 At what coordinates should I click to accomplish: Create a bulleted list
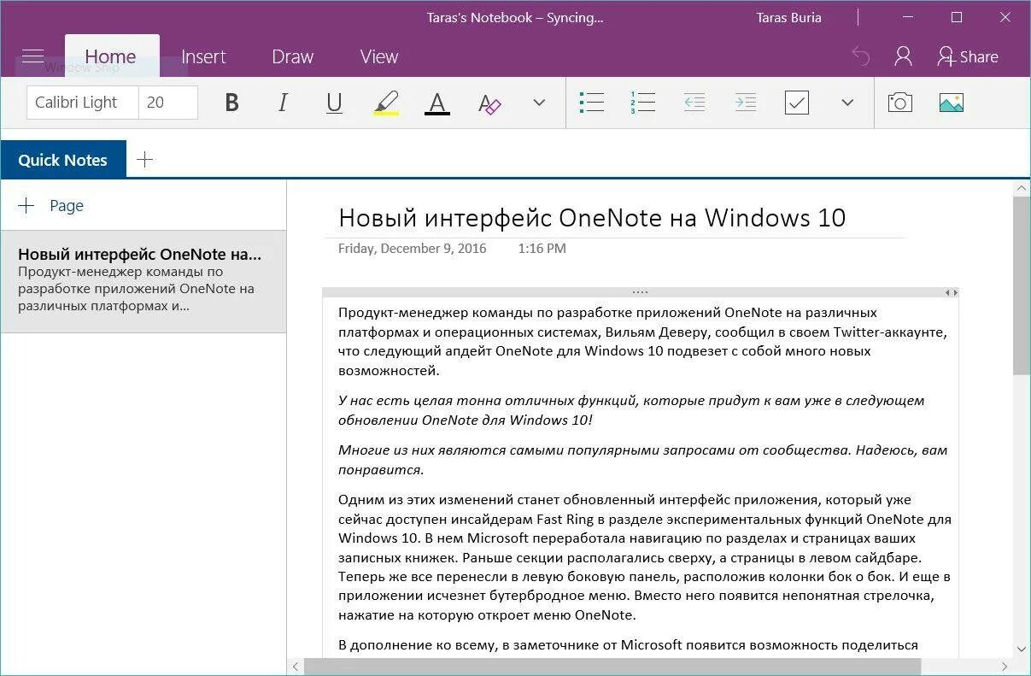click(x=591, y=103)
